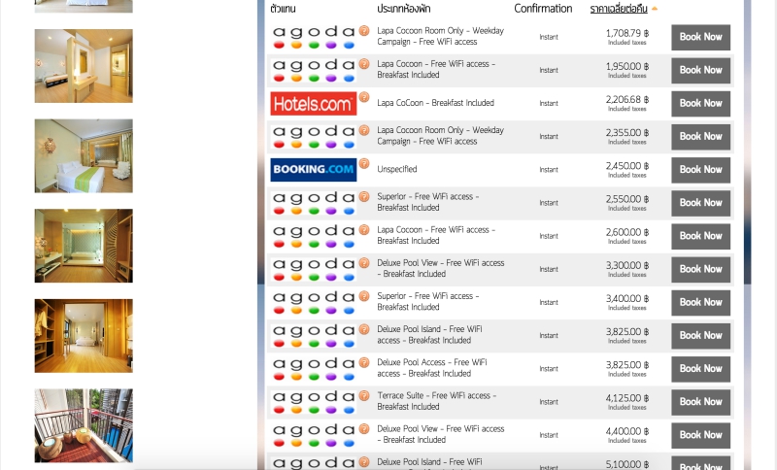Screen dimensions: 777x470
Task: Click the info icon in Deluxe Pool Island 3,825.00 row
Action: tap(364, 329)
